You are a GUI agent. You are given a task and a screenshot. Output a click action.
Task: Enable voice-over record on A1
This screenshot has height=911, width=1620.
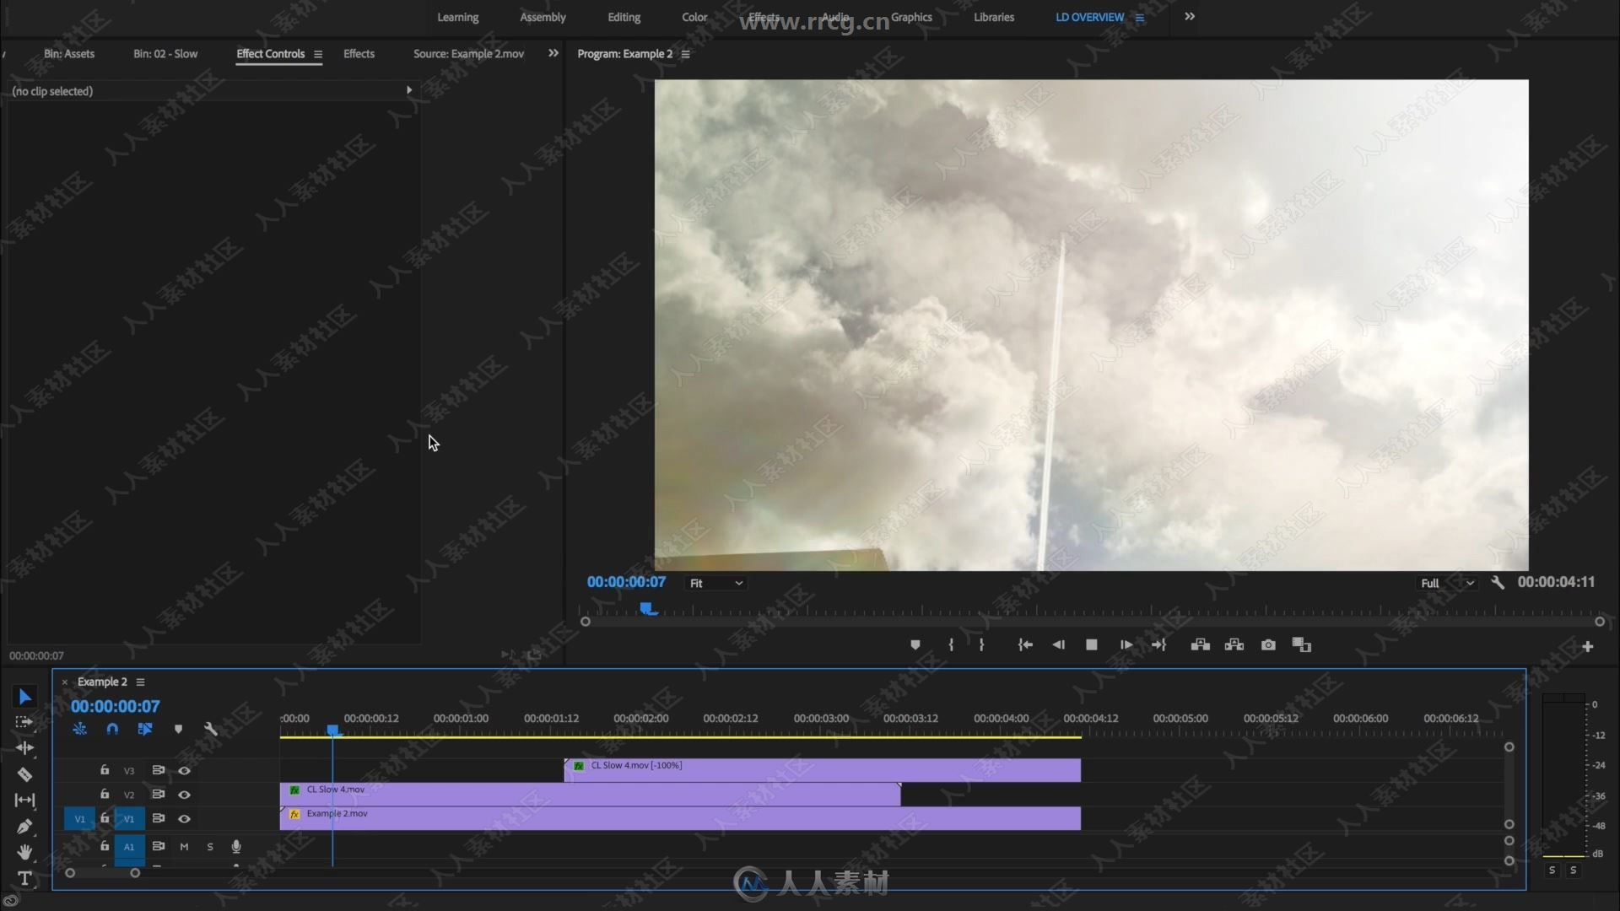(236, 846)
